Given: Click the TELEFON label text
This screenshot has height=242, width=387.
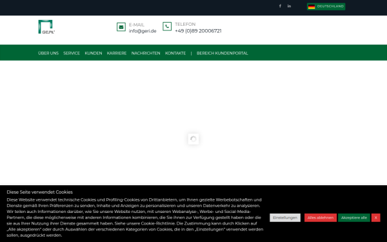Looking at the screenshot, I should (x=185, y=25).
